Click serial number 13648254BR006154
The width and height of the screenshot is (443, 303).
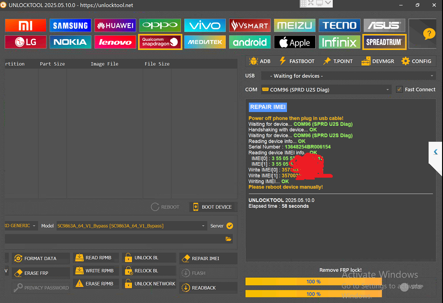point(307,147)
